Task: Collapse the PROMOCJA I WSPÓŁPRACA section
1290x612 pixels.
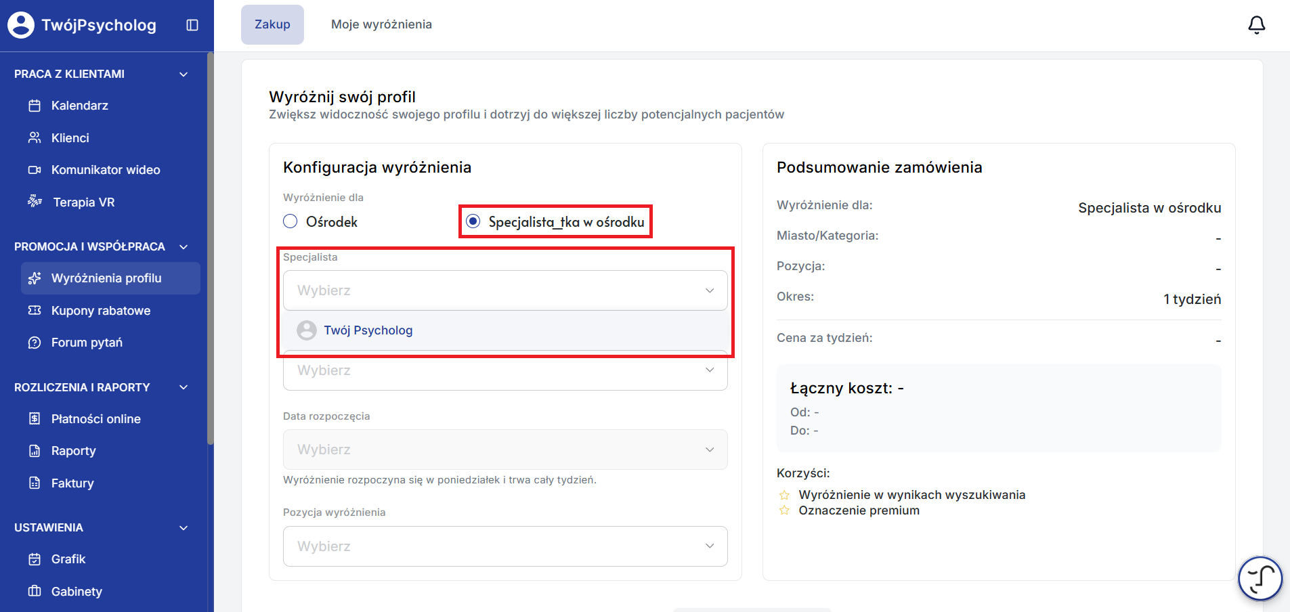Action: click(x=184, y=247)
